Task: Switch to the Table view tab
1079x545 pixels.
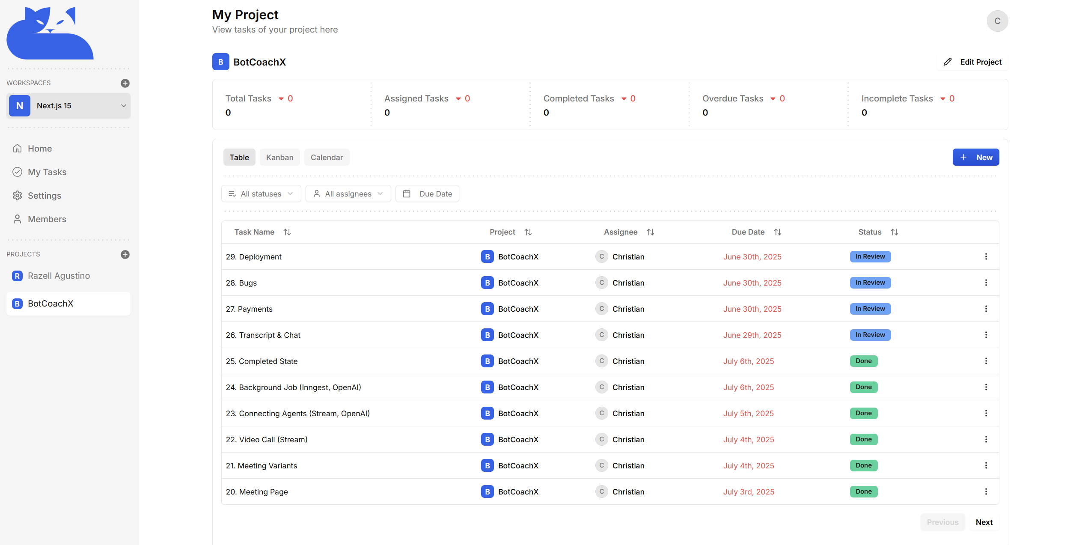Action: 239,157
